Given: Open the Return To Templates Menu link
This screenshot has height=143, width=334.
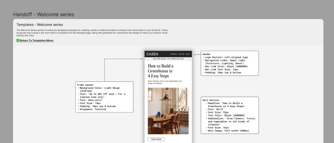Looking at the screenshot, I should click(36, 40).
